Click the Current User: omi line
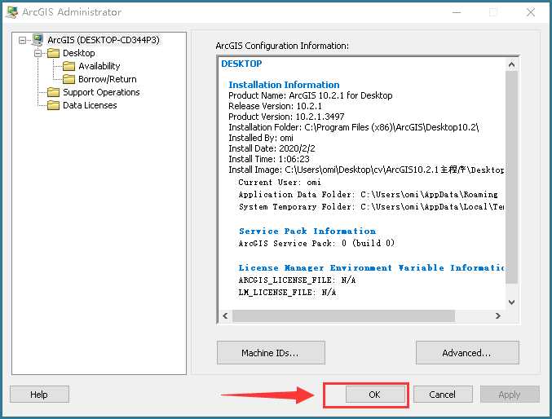This screenshot has width=552, height=419. point(280,183)
